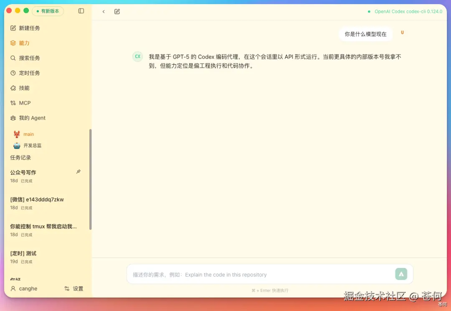Viewport: 451px width, 311px height.
Task: Click the user message 你是什么模型现在
Action: (x=365, y=34)
